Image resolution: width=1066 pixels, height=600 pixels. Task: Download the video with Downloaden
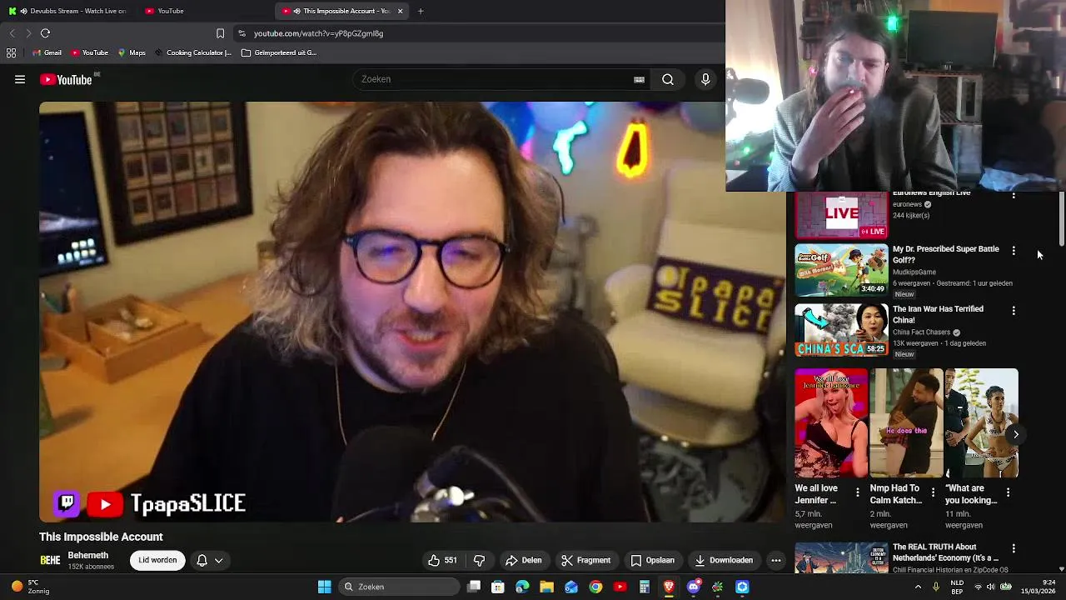pyautogui.click(x=724, y=560)
